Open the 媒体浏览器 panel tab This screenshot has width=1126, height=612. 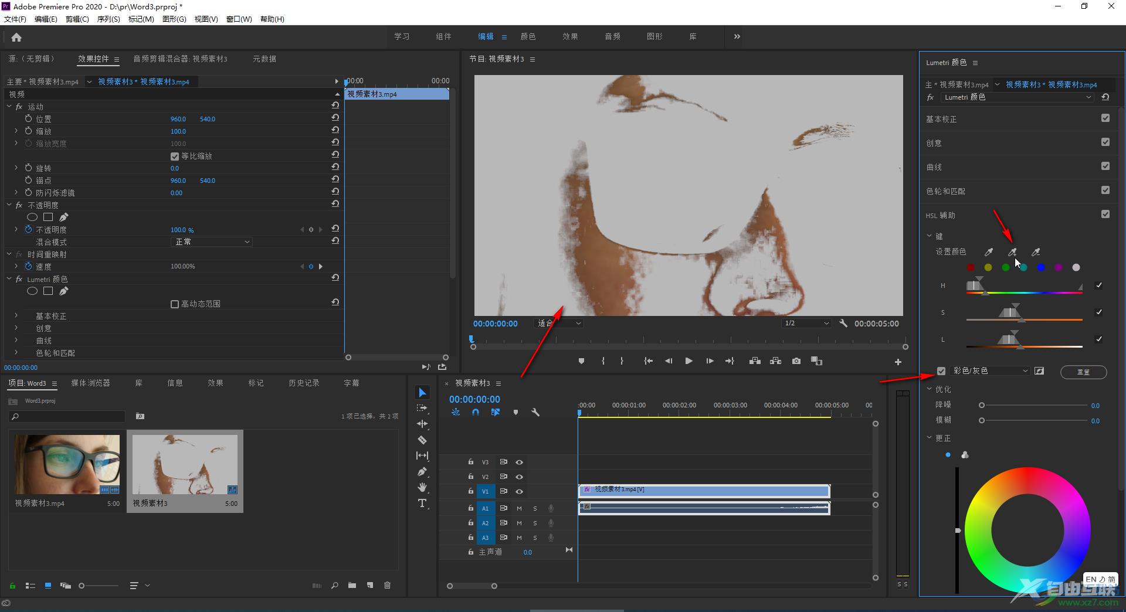(x=90, y=383)
